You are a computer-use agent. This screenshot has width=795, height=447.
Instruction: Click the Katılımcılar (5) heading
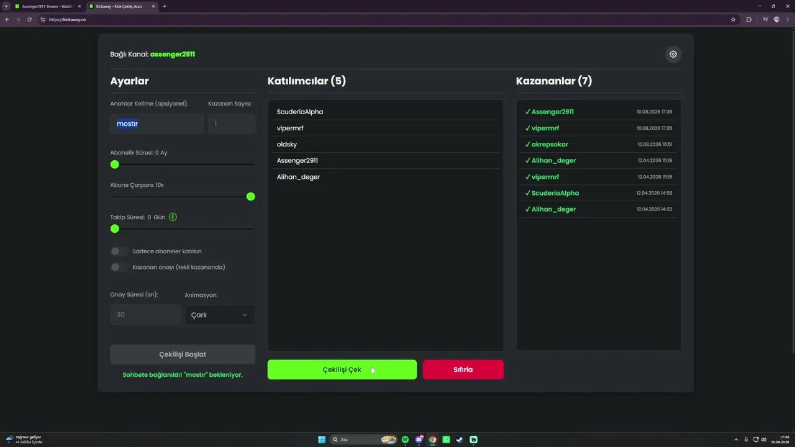pos(307,81)
